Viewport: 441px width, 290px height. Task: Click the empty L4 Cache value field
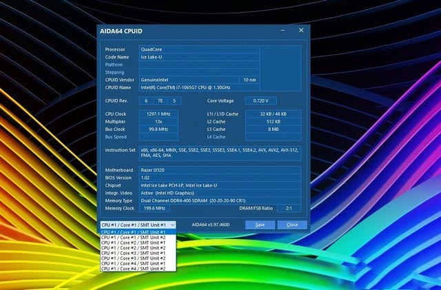(x=273, y=136)
